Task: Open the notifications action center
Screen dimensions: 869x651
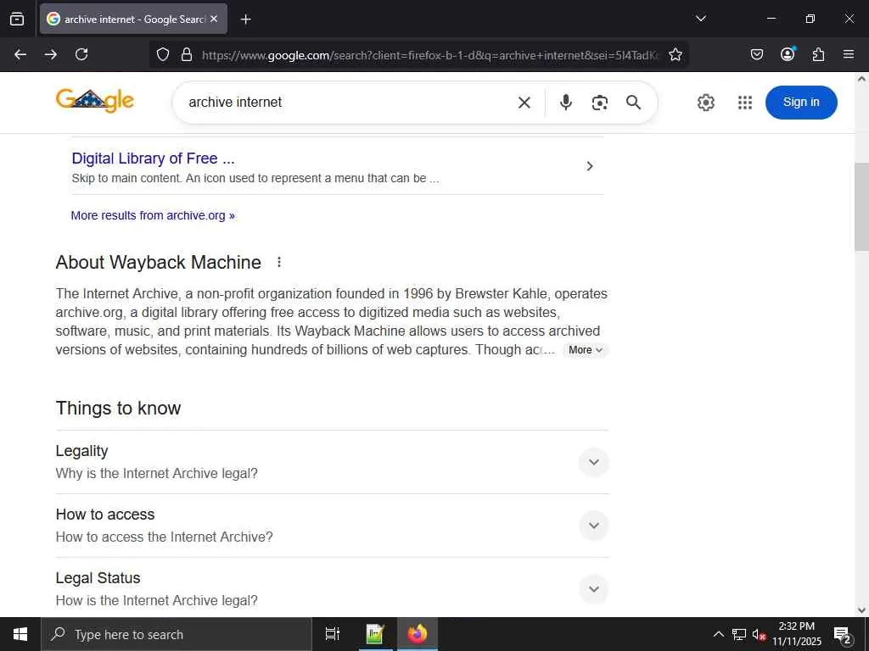Action: pyautogui.click(x=842, y=634)
